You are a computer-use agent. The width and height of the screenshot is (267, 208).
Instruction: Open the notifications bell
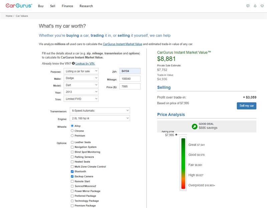(x=255, y=6)
